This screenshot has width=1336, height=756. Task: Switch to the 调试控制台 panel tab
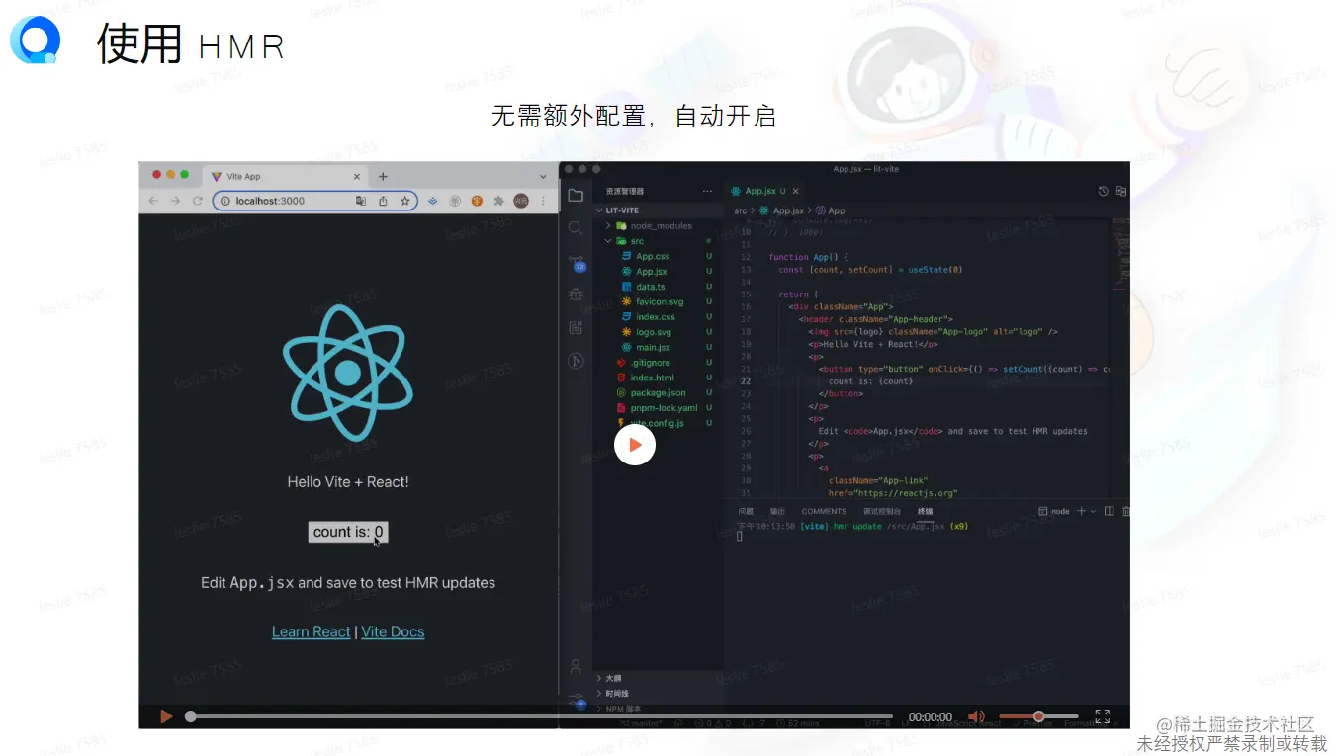882,511
